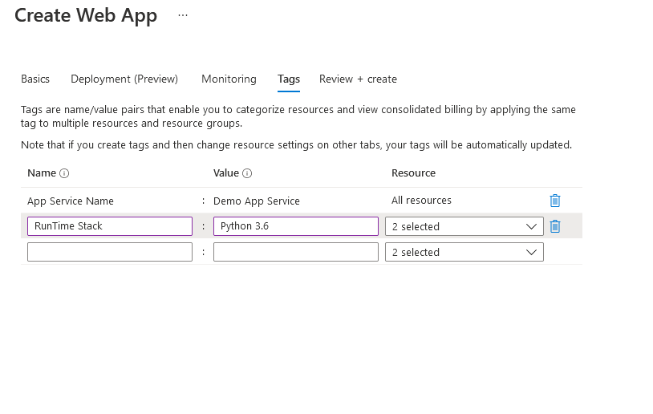653x414 pixels.
Task: Select the App Service Name tag text
Action: pyautogui.click(x=71, y=201)
